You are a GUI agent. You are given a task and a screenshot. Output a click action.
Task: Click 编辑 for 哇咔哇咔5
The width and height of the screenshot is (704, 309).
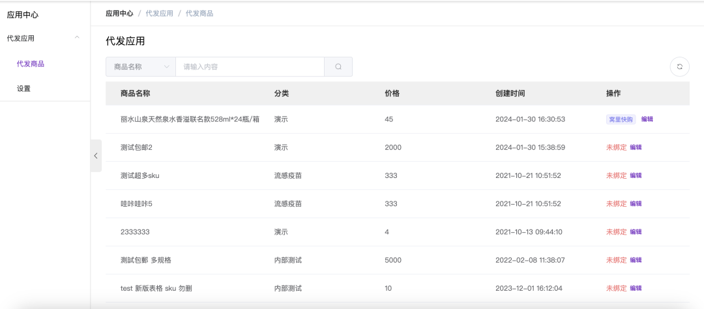[x=636, y=204]
